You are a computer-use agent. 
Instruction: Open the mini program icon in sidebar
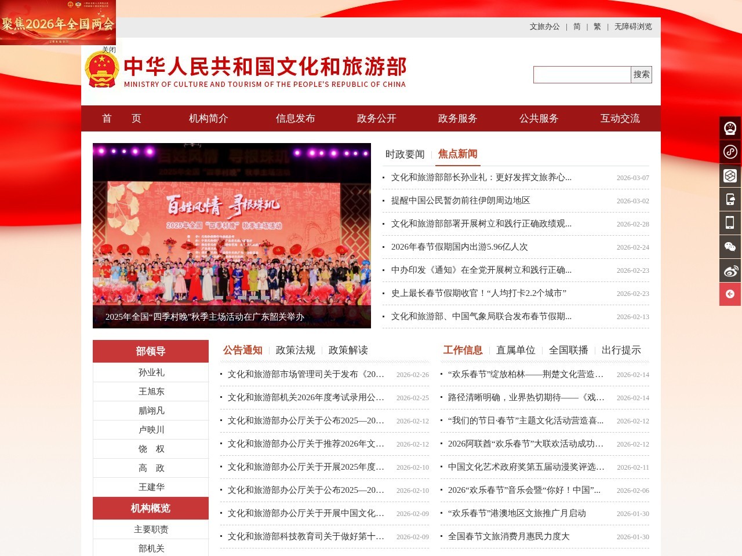[x=730, y=152]
